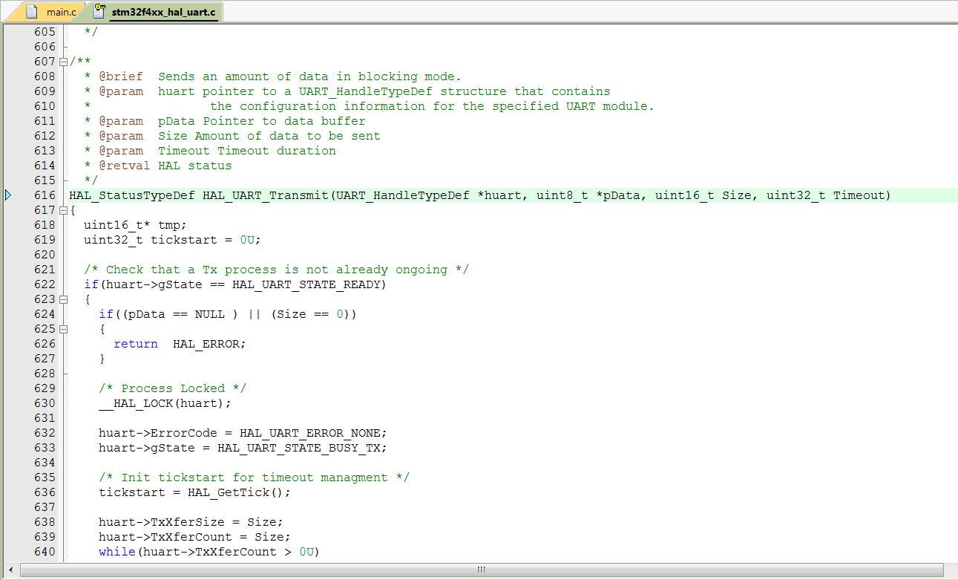Collapse the inner block at line 625
The width and height of the screenshot is (958, 580).
click(63, 329)
